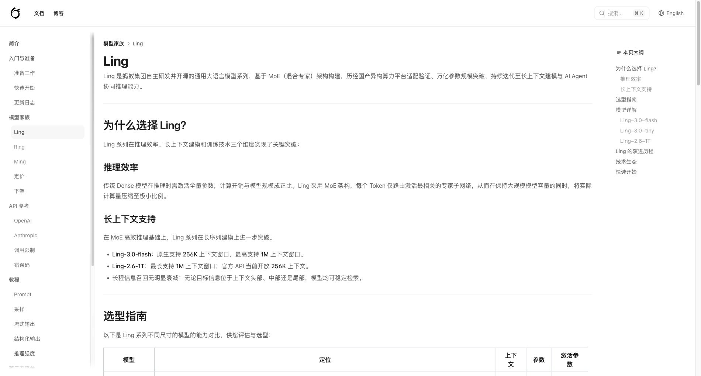Click the 激活参数 table column header
The image size is (701, 376).
coord(570,360)
